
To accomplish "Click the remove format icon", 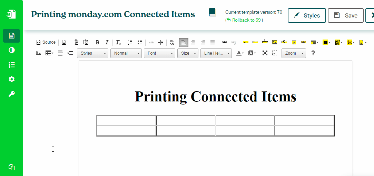I will click(118, 43).
